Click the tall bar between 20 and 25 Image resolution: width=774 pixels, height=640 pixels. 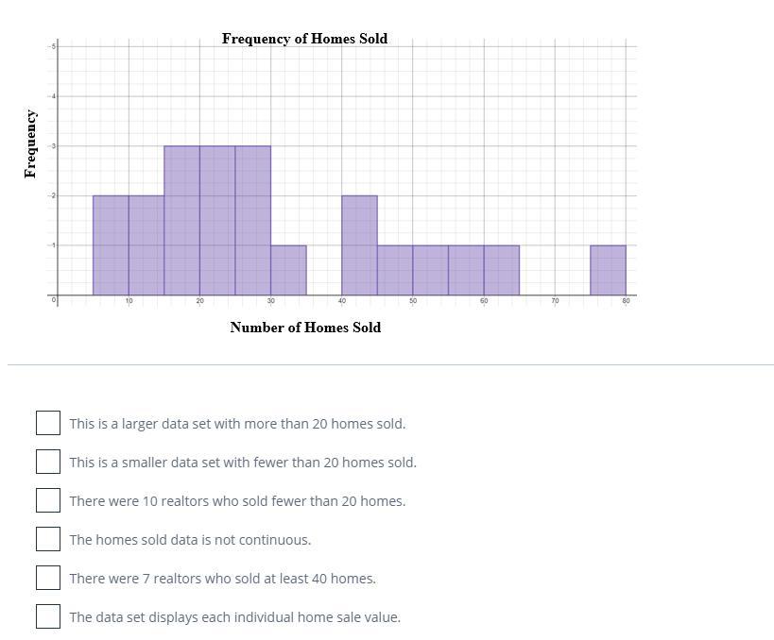(x=217, y=220)
